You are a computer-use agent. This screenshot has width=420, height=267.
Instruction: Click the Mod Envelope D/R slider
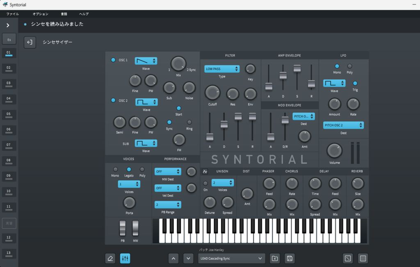pos(285,120)
